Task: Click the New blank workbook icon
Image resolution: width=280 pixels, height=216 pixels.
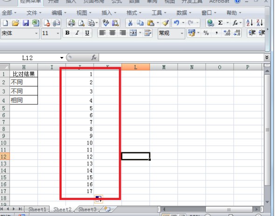Action: (x=5, y=23)
